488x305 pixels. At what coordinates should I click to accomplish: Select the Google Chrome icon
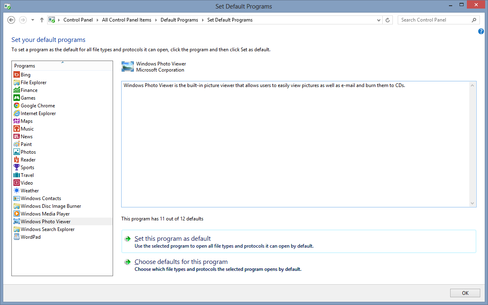[17, 106]
